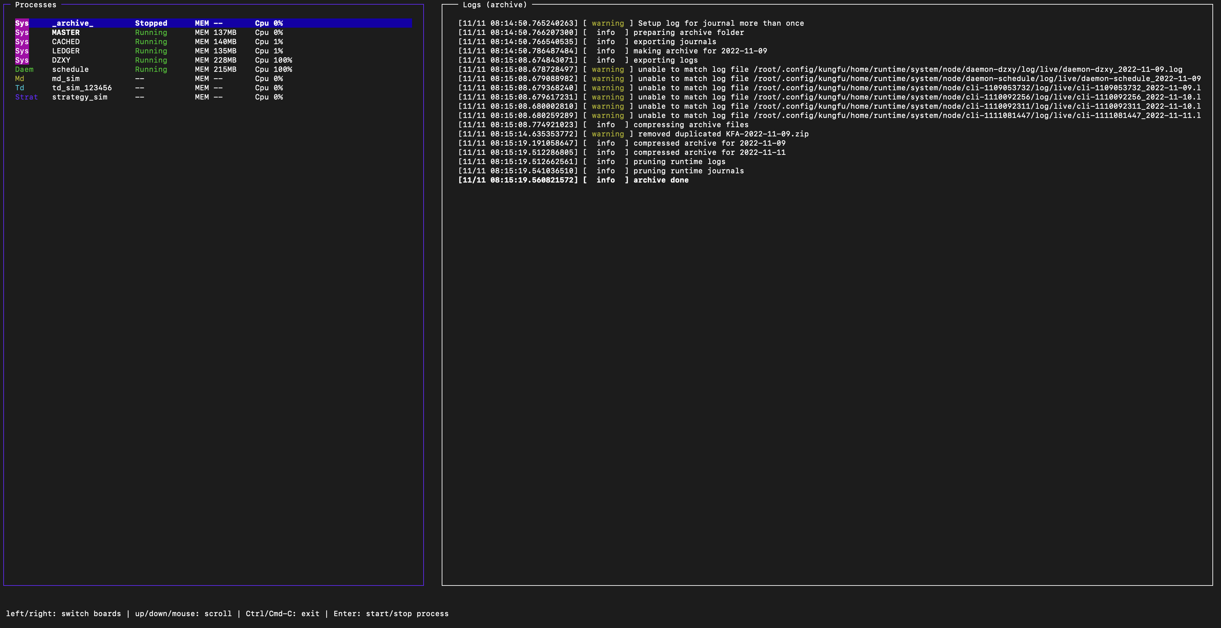This screenshot has height=628, width=1221.
Task: Click MEM 137MB value
Action: pos(216,33)
